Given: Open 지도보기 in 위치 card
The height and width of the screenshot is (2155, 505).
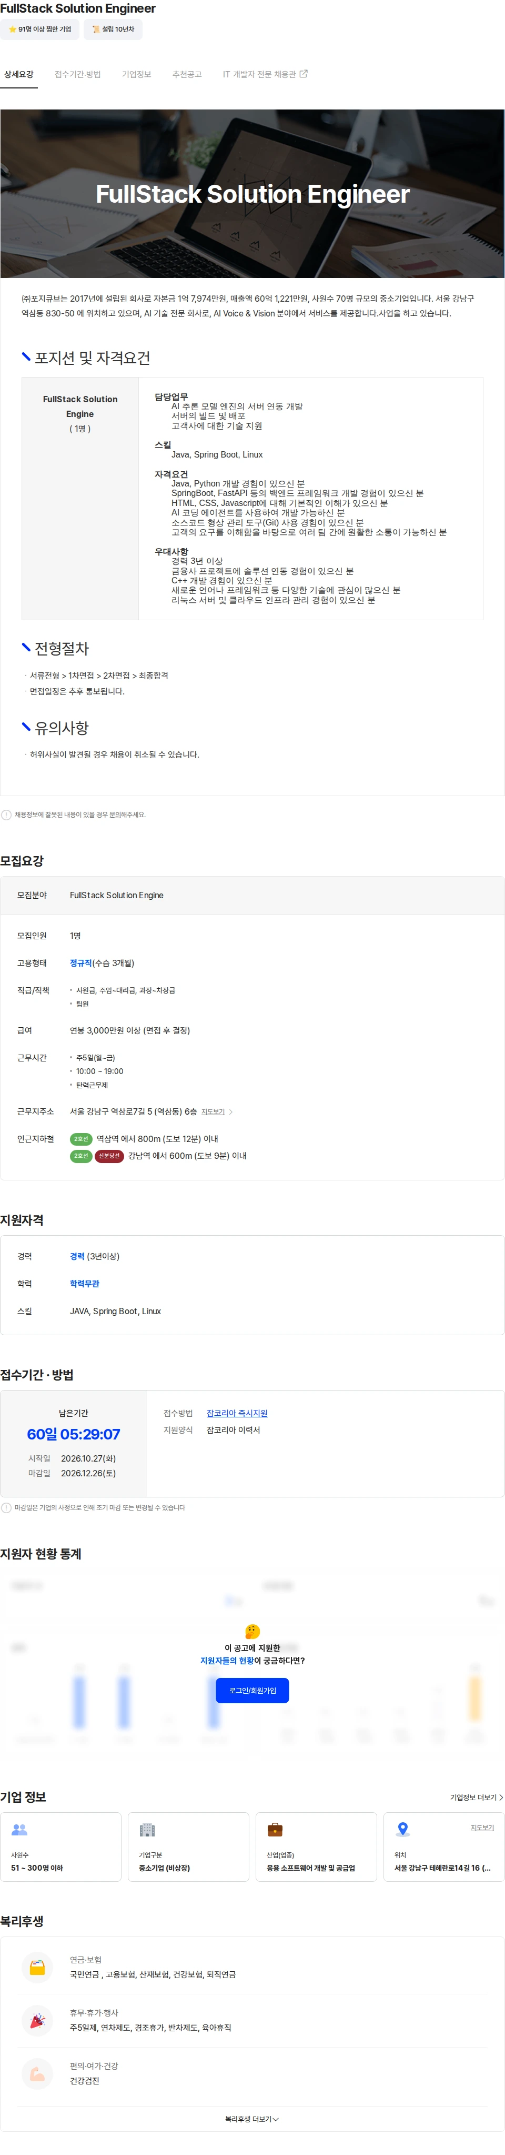Looking at the screenshot, I should pos(481,1828).
